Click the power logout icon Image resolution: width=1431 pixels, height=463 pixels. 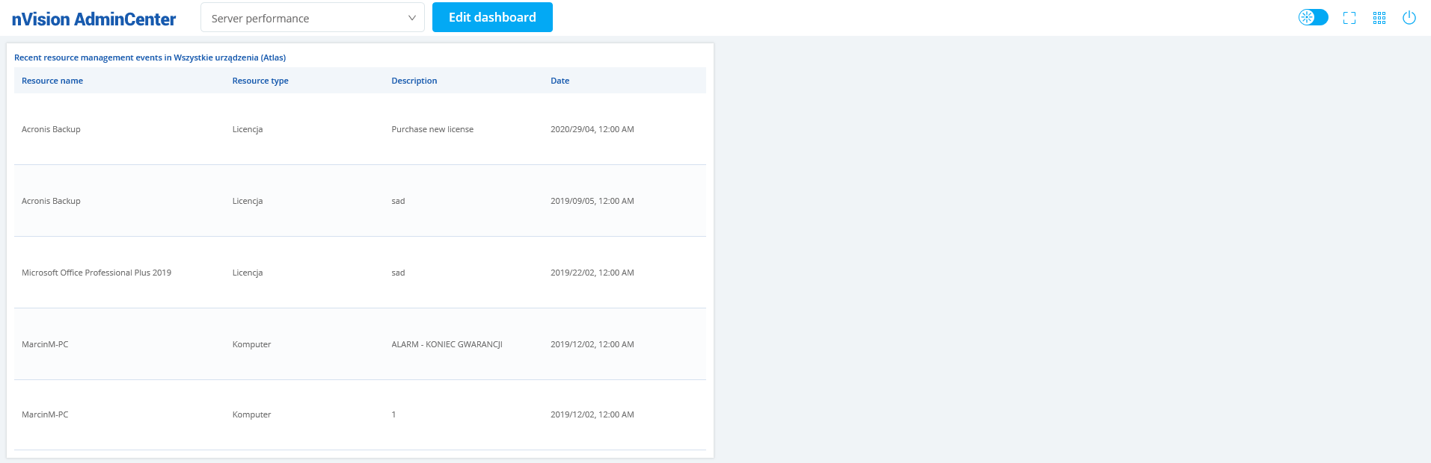click(x=1409, y=18)
